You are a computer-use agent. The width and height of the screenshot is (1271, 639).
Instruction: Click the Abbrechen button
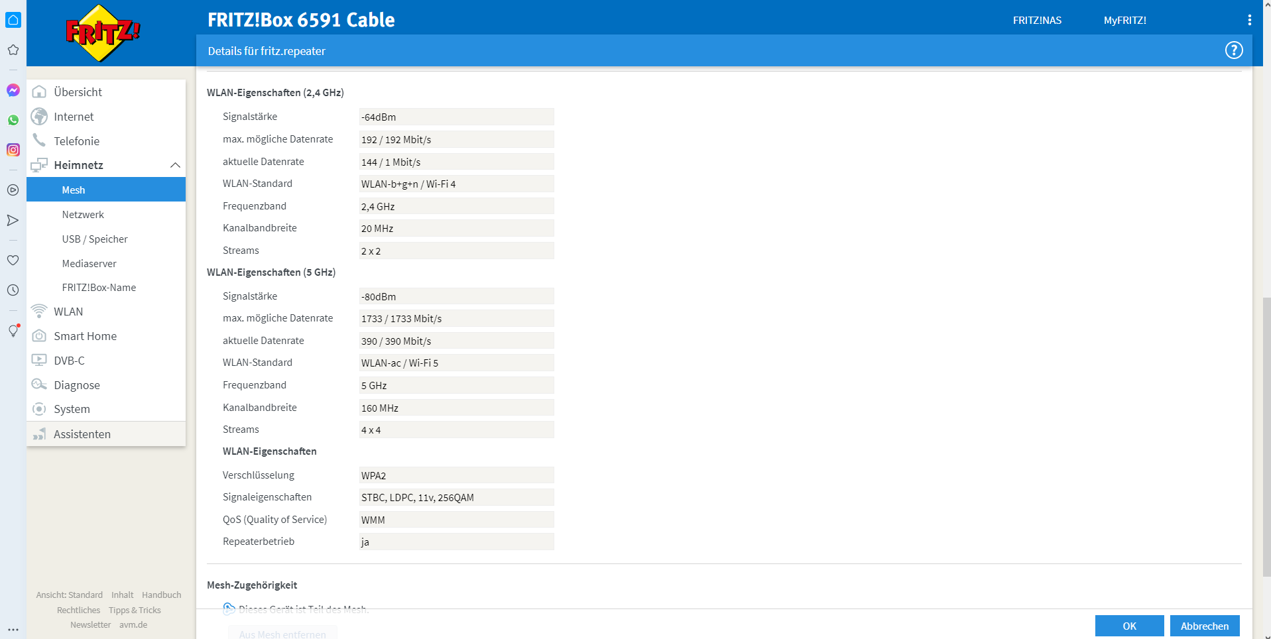[x=1205, y=626]
